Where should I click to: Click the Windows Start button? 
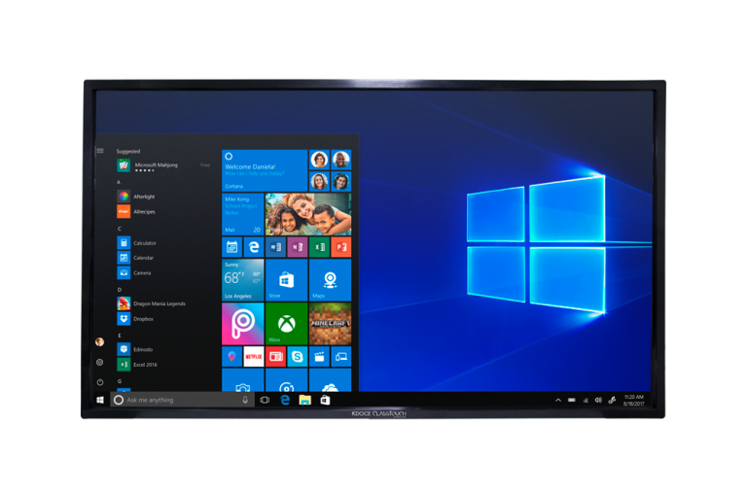[100, 400]
